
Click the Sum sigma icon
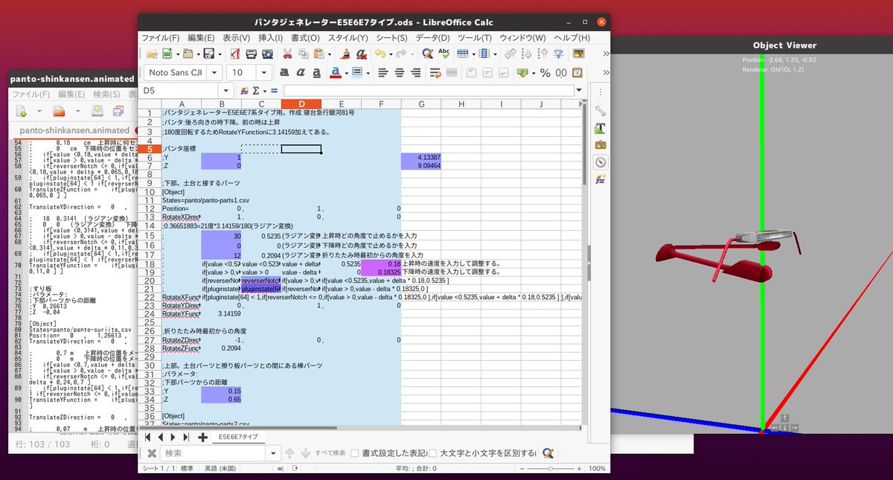(256, 90)
